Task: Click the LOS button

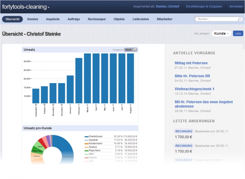Action: [238, 34]
